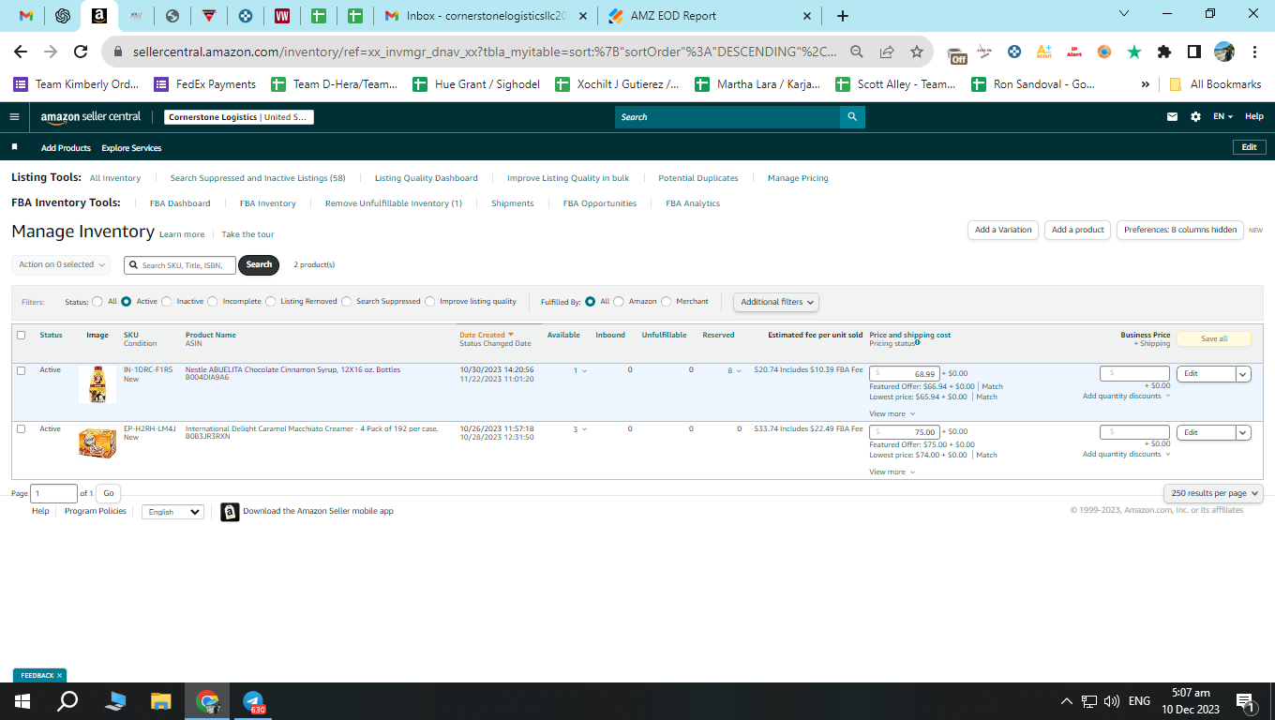Click the extension icon labeled Off
The height and width of the screenshot is (720, 1275).
click(x=956, y=53)
